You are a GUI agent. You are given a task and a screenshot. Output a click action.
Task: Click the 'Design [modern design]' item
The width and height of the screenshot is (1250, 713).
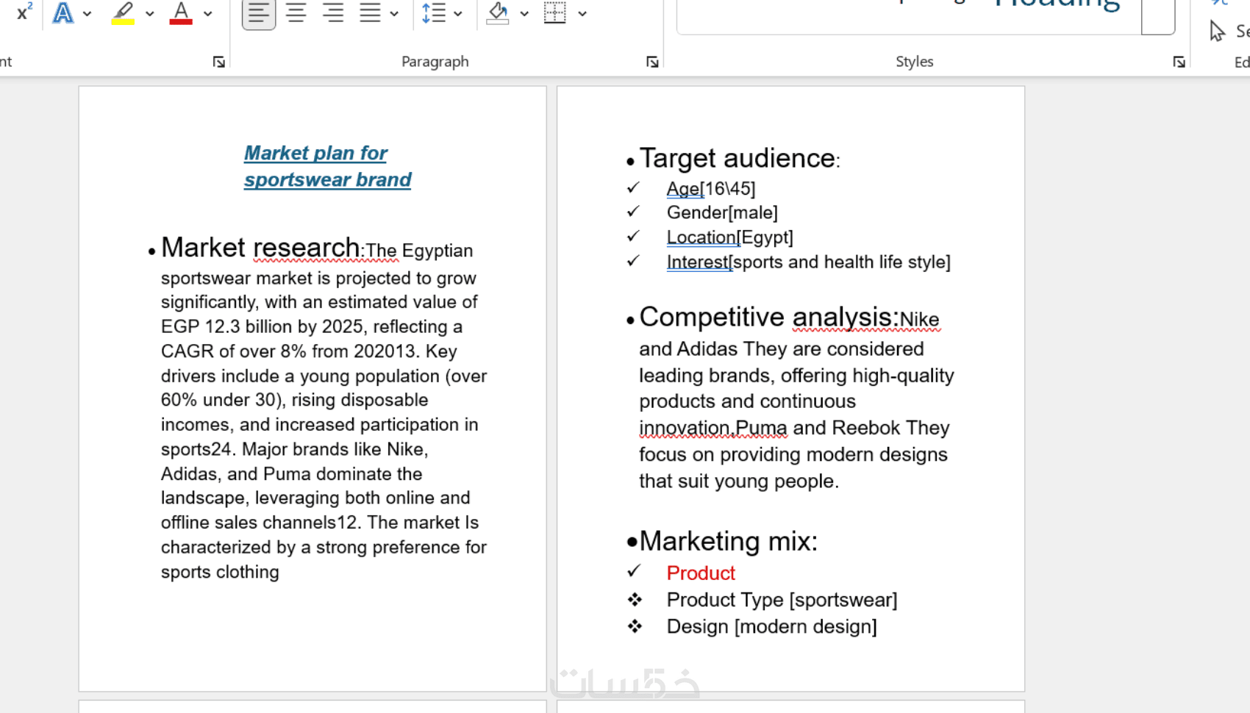[x=771, y=626]
